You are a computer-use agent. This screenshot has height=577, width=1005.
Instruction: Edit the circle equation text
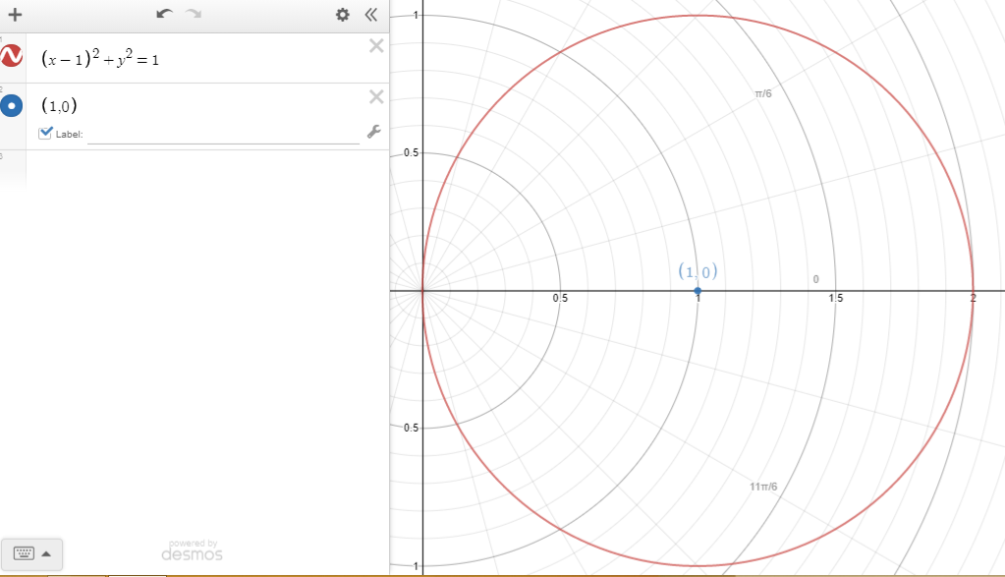coord(100,59)
